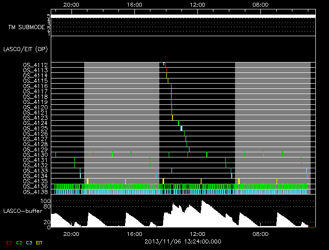This screenshot has height=250, width=329.
Task: Click the LASCO/EIT (OP) label
Action: [25, 49]
